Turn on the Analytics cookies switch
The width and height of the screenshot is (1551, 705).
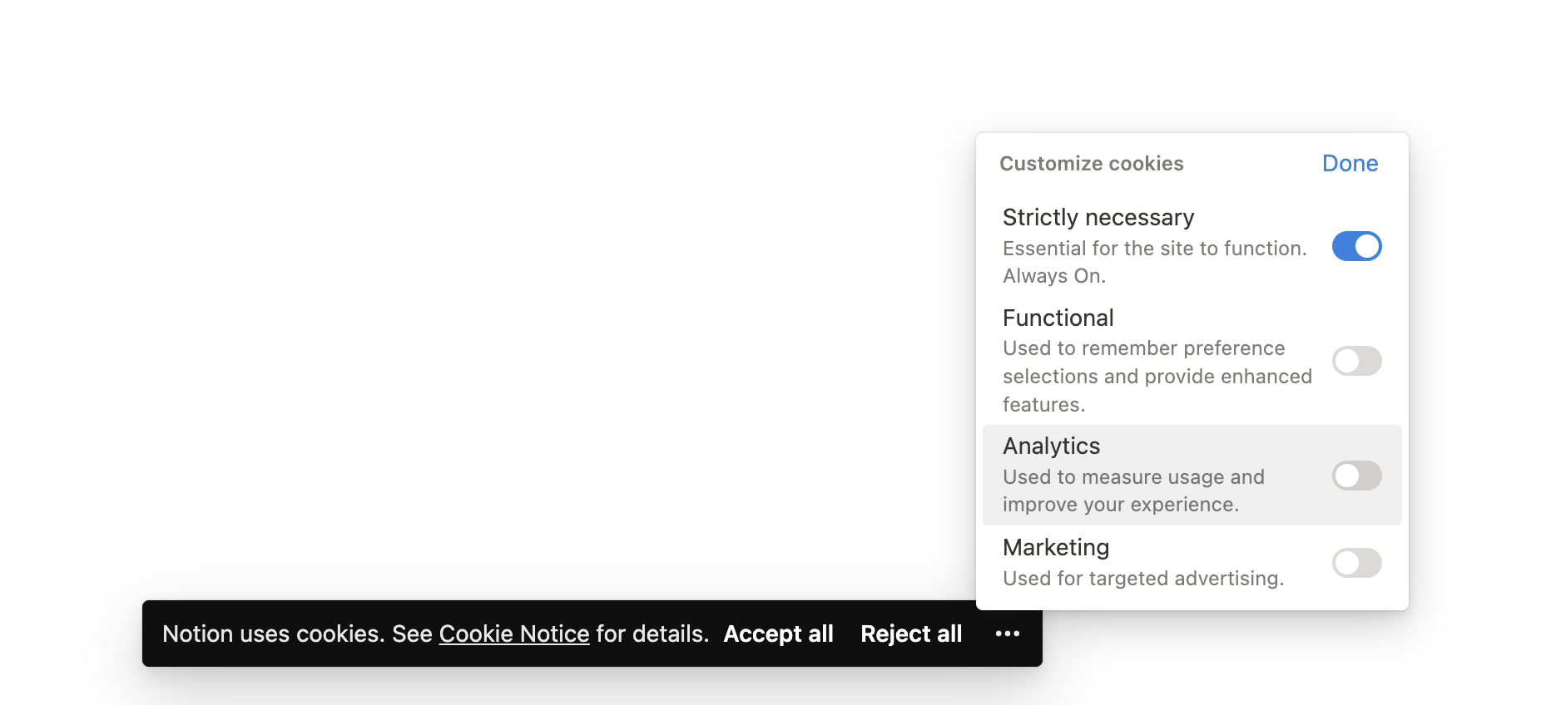pyautogui.click(x=1356, y=476)
